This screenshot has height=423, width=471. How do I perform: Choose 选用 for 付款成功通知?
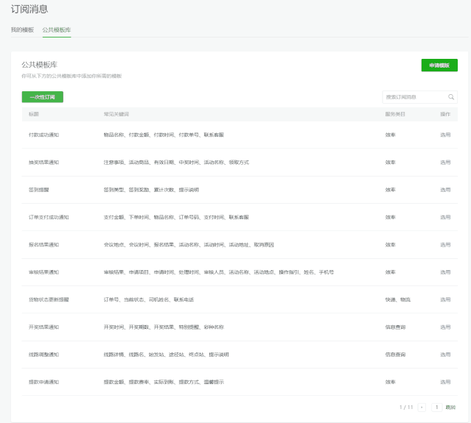(445, 135)
